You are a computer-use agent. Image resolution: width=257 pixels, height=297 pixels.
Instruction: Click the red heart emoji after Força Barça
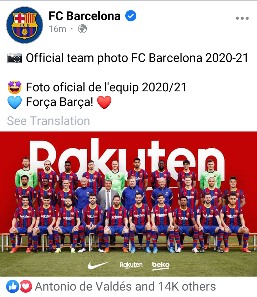click(x=104, y=102)
